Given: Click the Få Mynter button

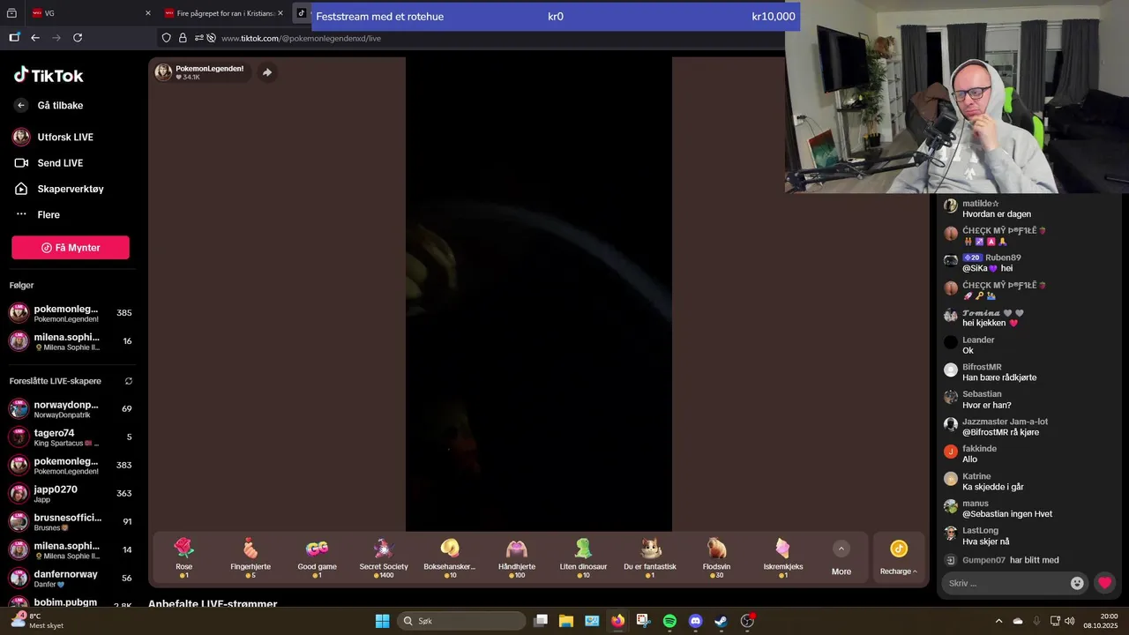Looking at the screenshot, I should pyautogui.click(x=71, y=248).
